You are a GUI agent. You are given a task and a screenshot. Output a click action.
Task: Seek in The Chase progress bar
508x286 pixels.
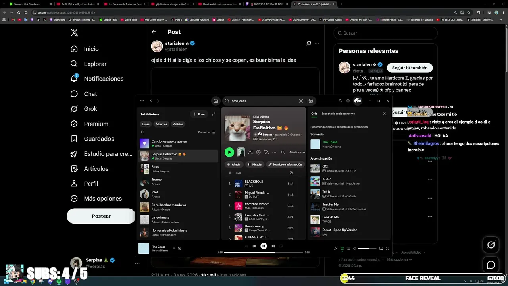(x=264, y=252)
